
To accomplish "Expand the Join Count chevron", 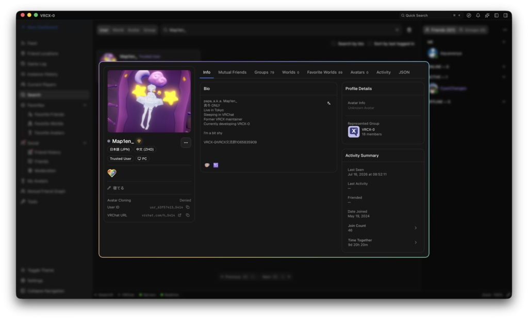I will tap(416, 228).
